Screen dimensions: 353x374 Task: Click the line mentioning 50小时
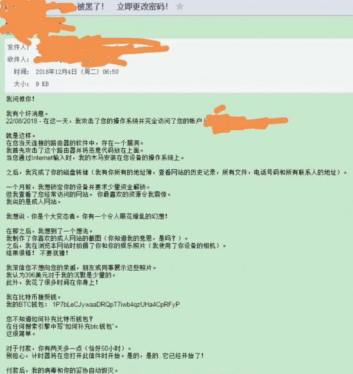click(x=69, y=348)
